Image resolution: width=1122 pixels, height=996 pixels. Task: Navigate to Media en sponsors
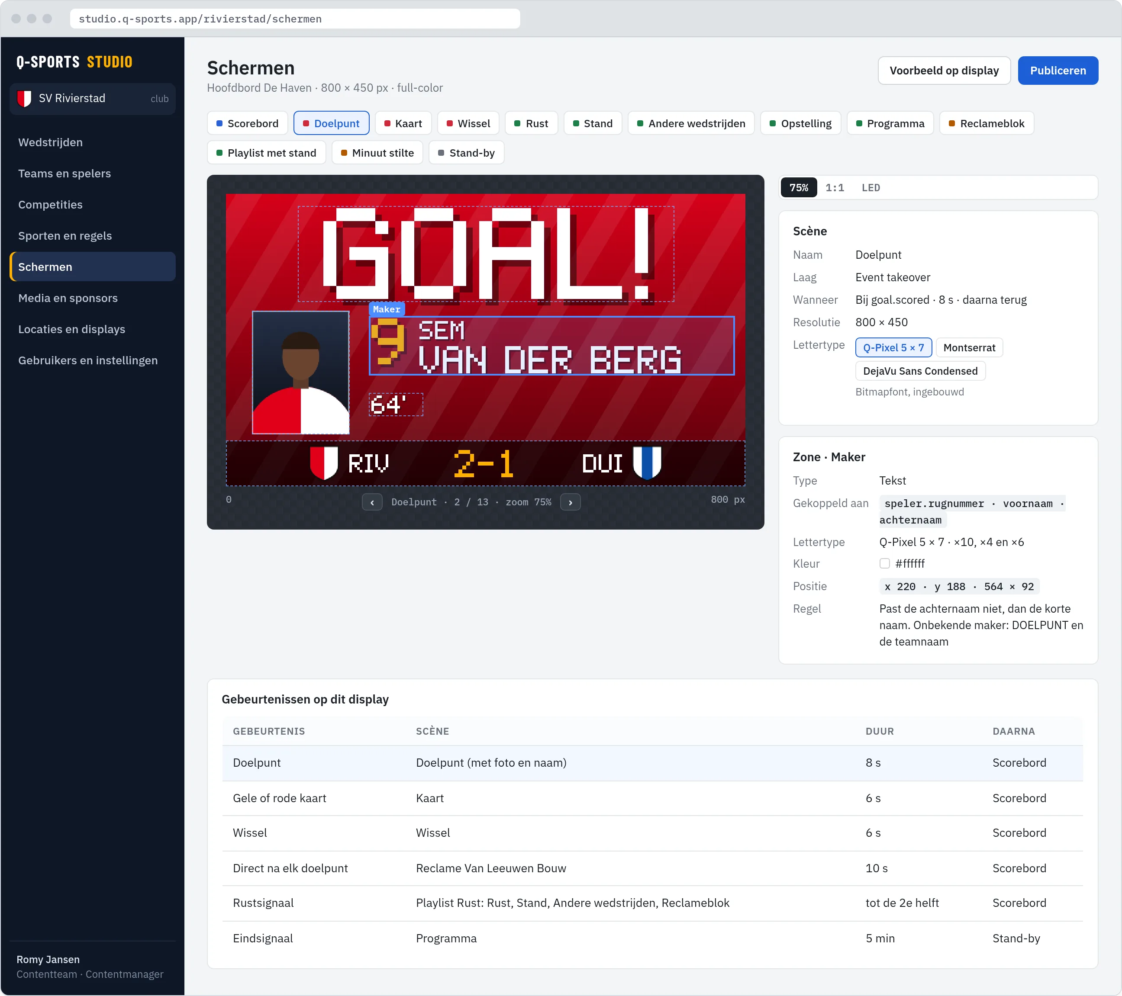[x=92, y=299]
